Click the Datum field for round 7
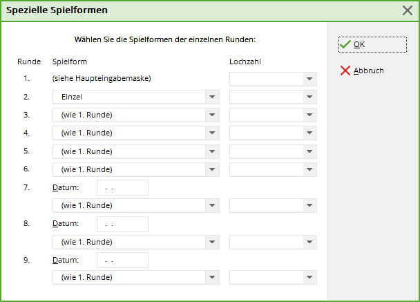420x302 pixels. point(122,187)
